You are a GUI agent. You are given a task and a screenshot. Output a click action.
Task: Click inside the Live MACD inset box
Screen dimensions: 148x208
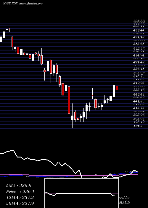point(81,193)
